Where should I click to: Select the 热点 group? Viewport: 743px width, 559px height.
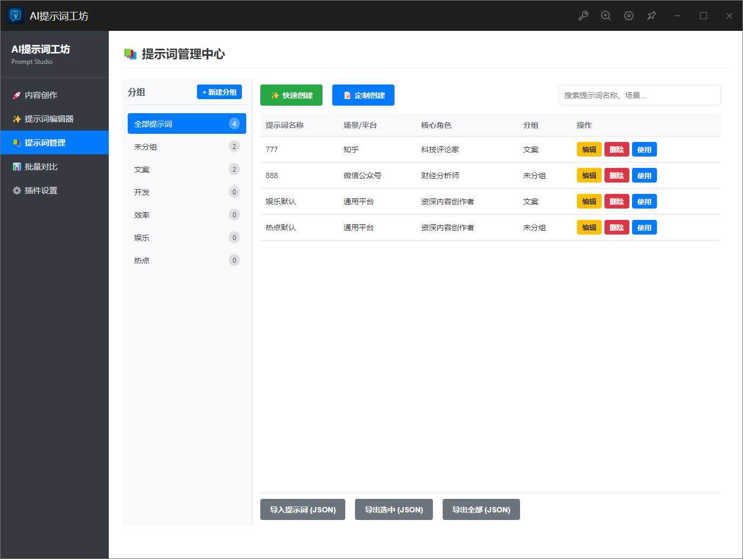187,260
